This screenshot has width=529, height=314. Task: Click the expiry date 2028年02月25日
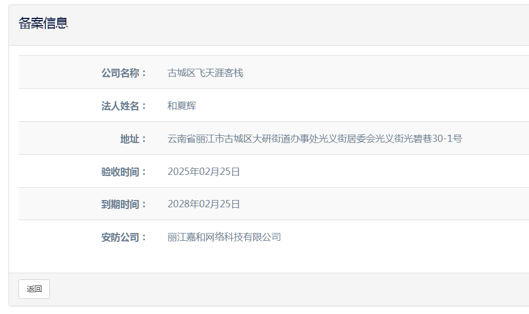[x=204, y=204]
